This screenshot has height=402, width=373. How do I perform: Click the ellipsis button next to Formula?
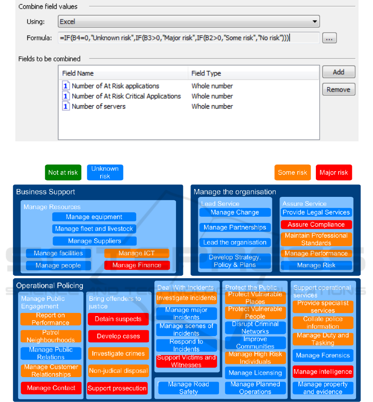click(329, 39)
